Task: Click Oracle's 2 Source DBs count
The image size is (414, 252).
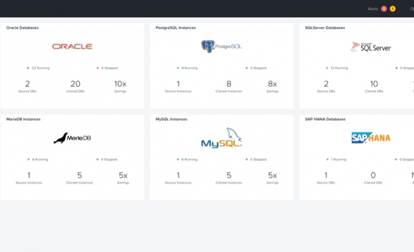Action: tap(28, 87)
